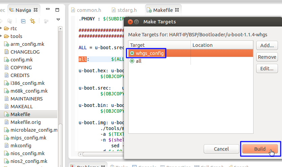Click the tools folder icon
Image resolution: width=282 pixels, height=167 pixels.
pyautogui.click(x=7, y=36)
